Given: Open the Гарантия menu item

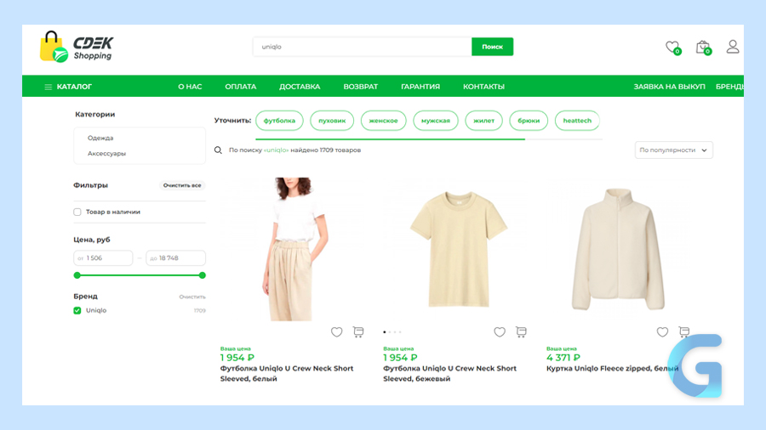Looking at the screenshot, I should pos(420,87).
